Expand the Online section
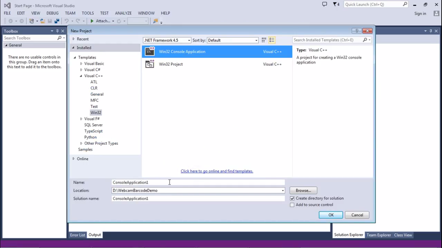The image size is (442, 248). (73, 159)
